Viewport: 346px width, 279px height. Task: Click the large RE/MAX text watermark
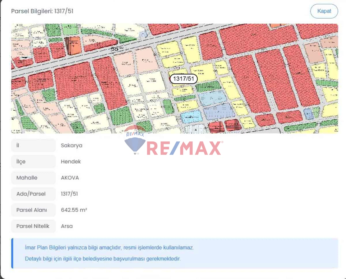coord(184,148)
